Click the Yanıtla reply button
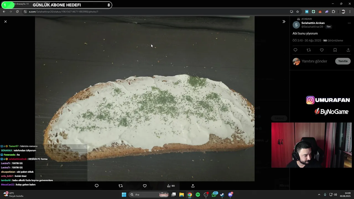Image resolution: width=354 pixels, height=199 pixels. (x=343, y=61)
